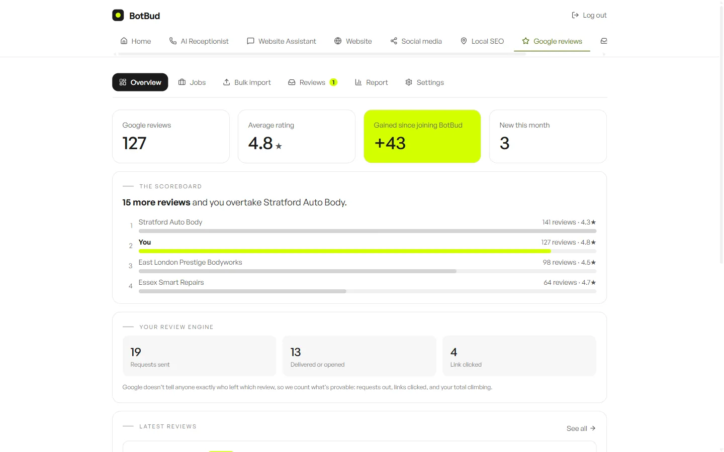Click the YOUR REVIEW ENGINE heading
724x452 pixels.
tap(176, 327)
